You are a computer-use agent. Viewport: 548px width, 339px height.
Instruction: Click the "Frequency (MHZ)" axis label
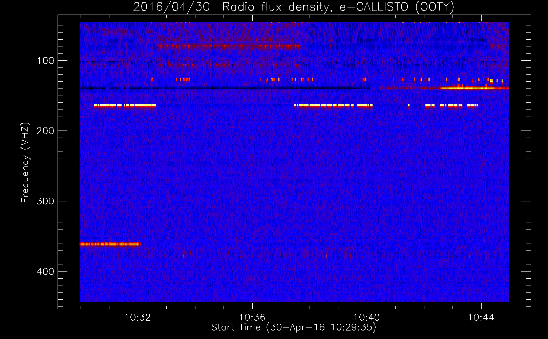coord(25,163)
